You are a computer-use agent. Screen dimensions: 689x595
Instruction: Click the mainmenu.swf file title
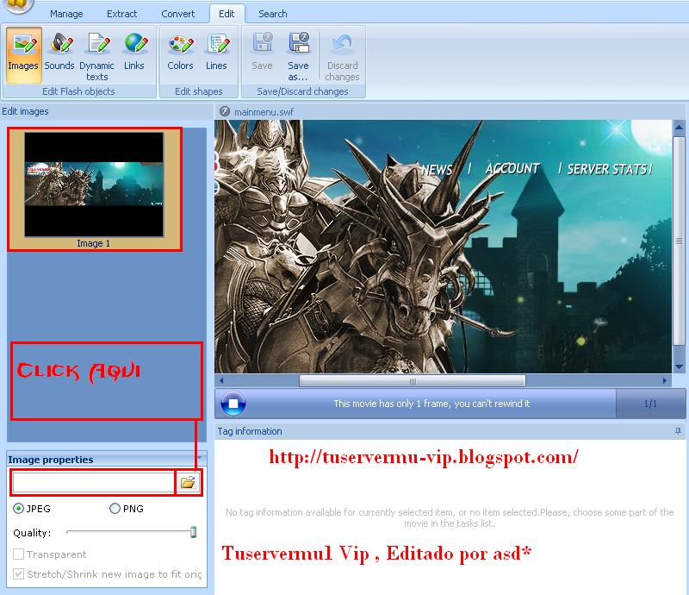tap(264, 112)
